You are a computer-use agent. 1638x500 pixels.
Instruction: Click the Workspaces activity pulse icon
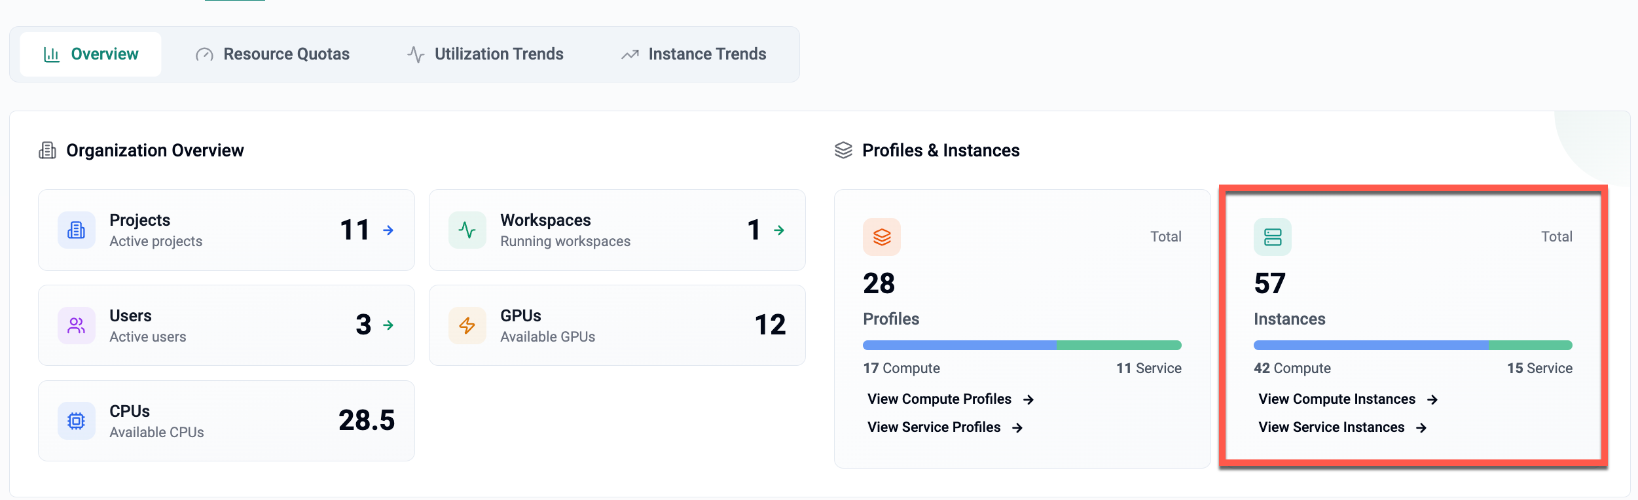pyautogui.click(x=467, y=230)
